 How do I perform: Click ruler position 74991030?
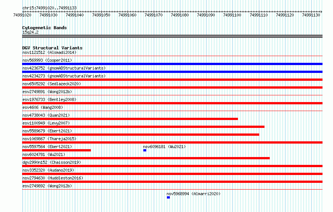coord(48,15)
